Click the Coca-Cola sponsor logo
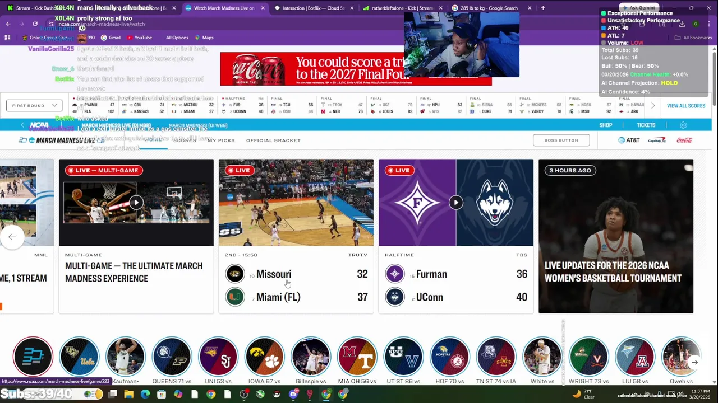 point(684,140)
